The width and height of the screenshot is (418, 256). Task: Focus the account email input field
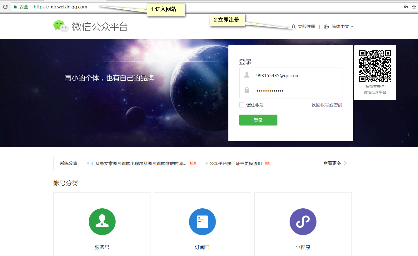click(x=291, y=75)
